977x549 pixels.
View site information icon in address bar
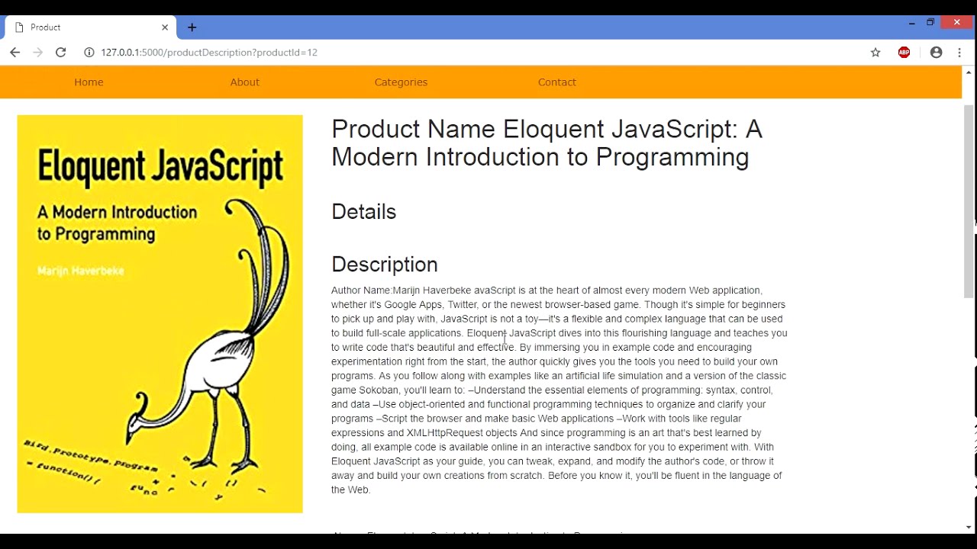tap(89, 53)
